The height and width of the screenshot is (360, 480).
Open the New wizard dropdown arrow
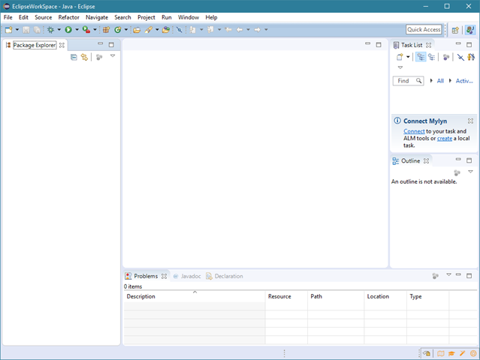[x=17, y=30]
